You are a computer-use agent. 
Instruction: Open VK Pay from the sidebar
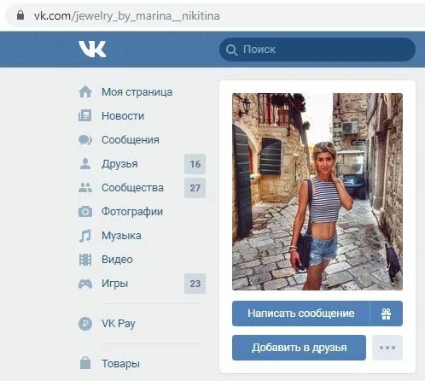pos(119,324)
